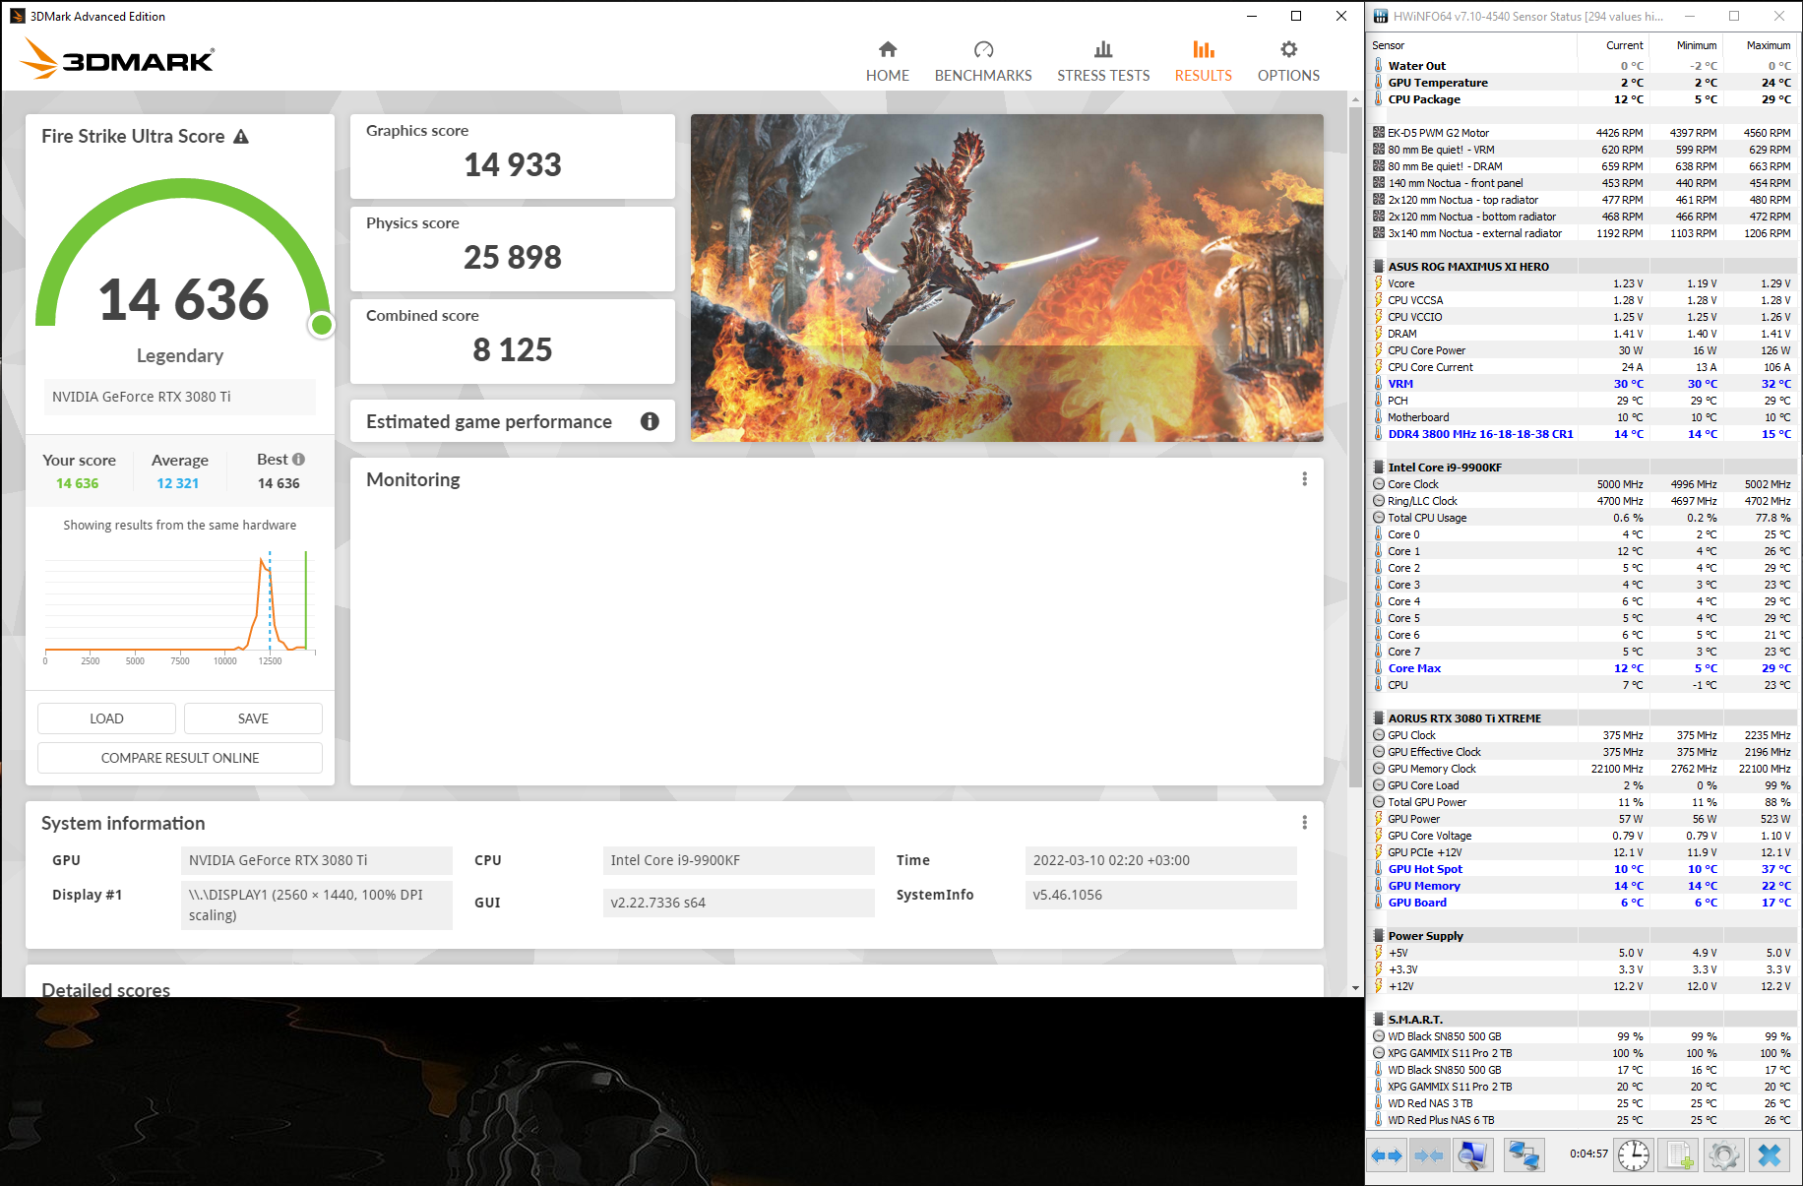The height and width of the screenshot is (1186, 1803).
Task: Click the COMPARE RESULT ONLINE button
Action: click(180, 758)
